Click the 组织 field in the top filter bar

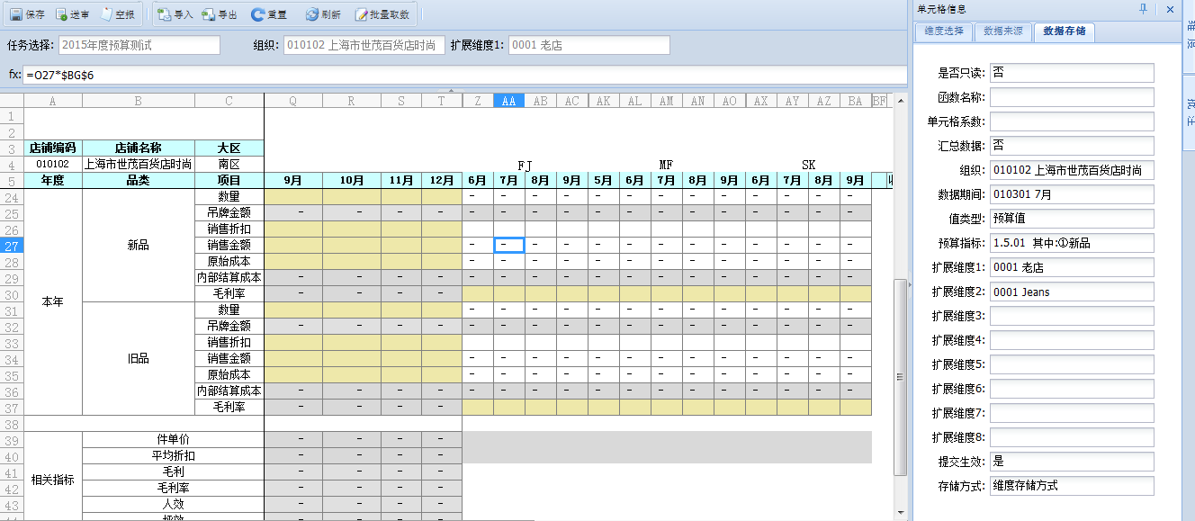(x=364, y=45)
